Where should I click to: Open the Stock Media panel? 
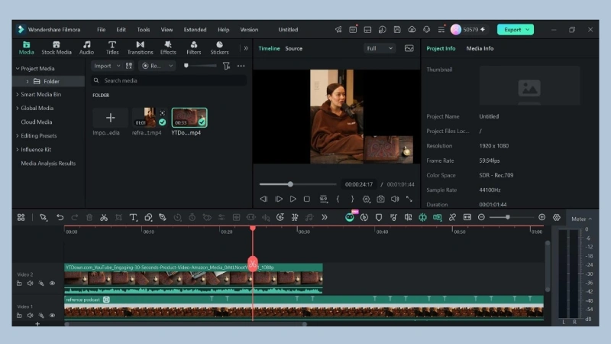tap(57, 47)
